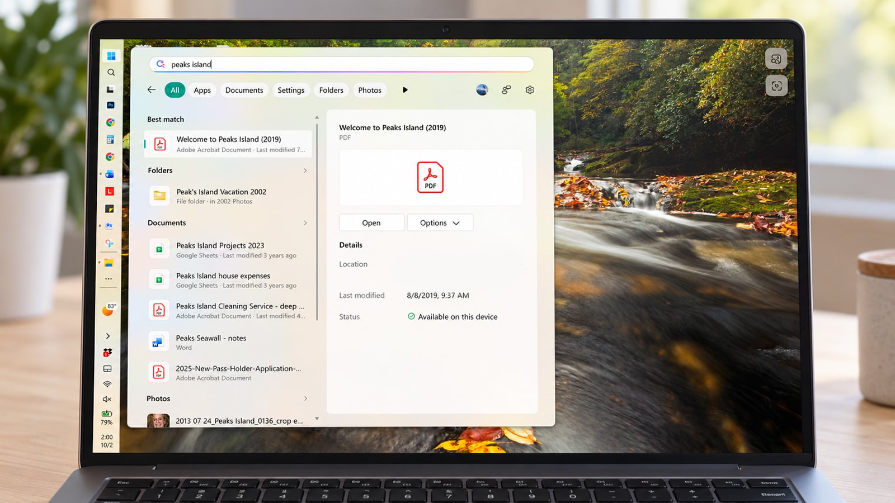Click the touchpad tray icon

pyautogui.click(x=107, y=369)
